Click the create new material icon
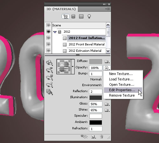The width and height of the screenshot is (159, 143). click(93, 137)
